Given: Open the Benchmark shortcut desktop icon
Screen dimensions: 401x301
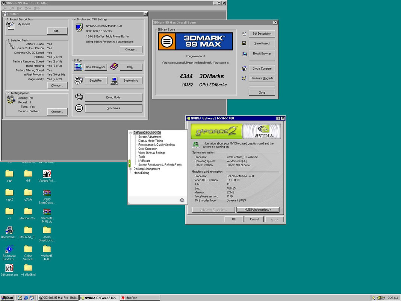Looking at the screenshot, I should pos(9,230).
